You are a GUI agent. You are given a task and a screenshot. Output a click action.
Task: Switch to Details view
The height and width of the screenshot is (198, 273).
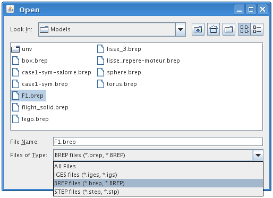point(257,29)
